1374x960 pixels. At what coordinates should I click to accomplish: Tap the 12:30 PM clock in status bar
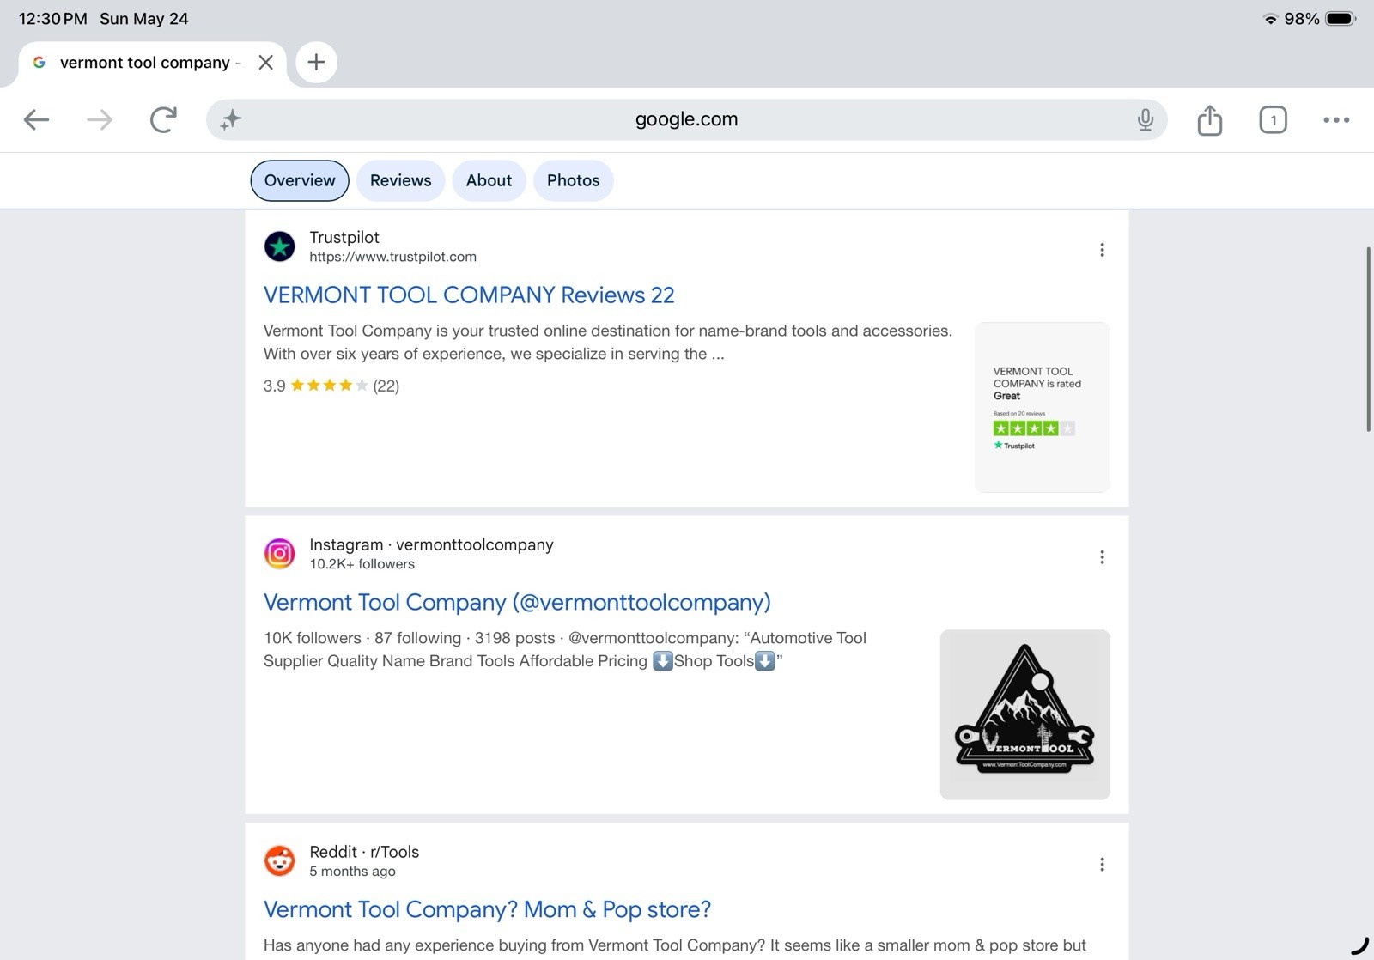pos(52,19)
